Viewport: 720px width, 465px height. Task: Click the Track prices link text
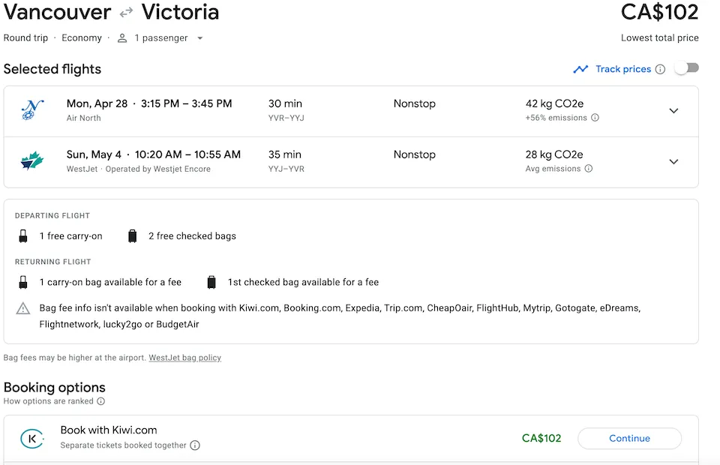click(x=623, y=69)
